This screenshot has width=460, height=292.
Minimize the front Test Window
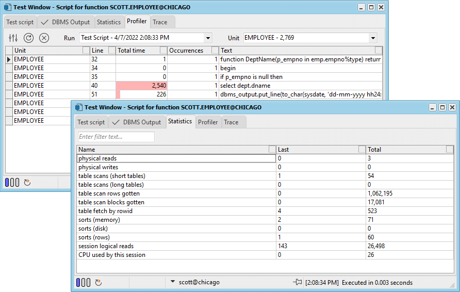click(x=433, y=107)
